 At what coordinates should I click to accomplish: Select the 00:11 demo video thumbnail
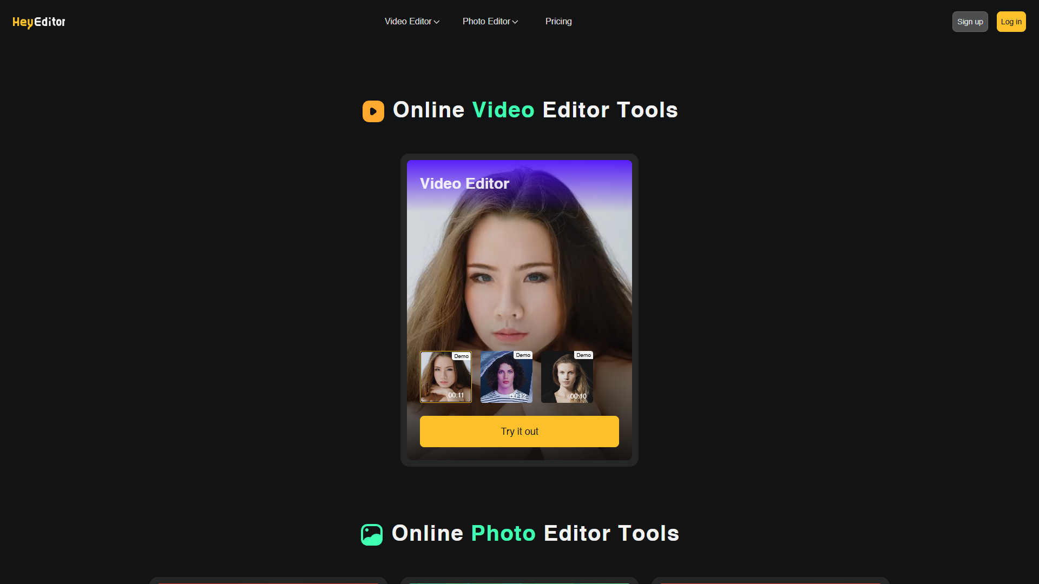click(445, 377)
